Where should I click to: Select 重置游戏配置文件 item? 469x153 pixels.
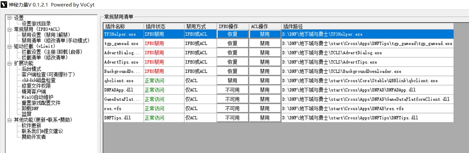(41, 103)
